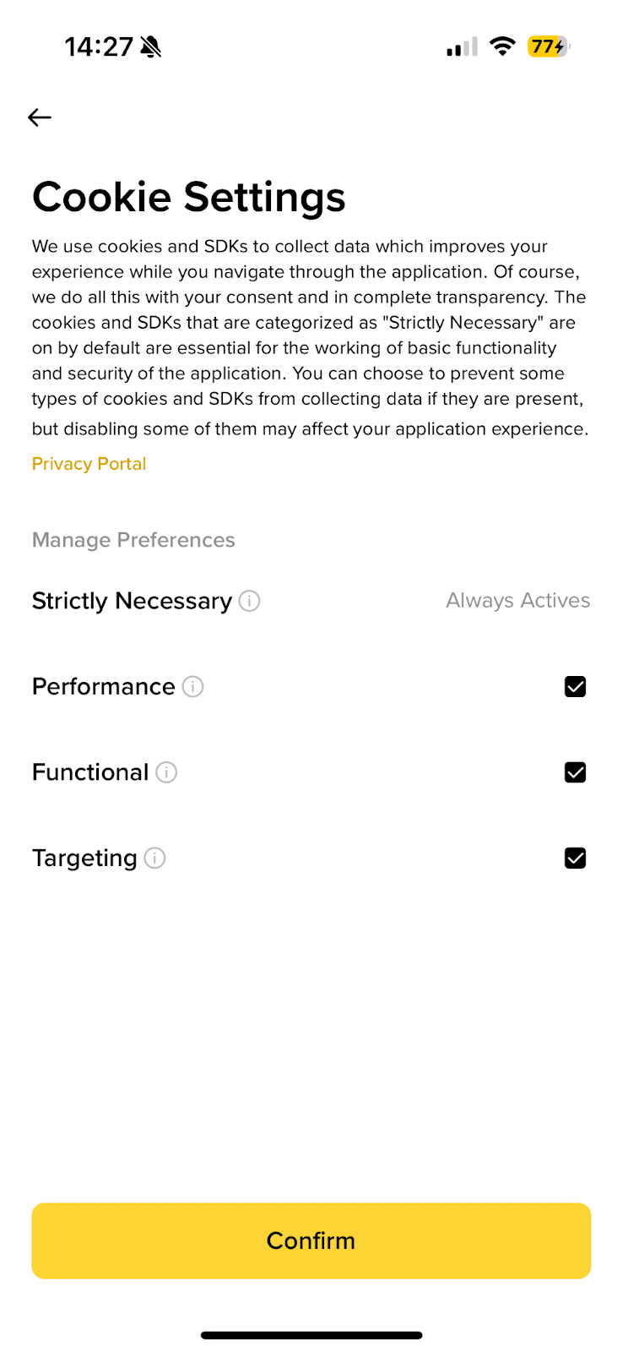
Task: Disable the Functional cookies checkbox
Action: 575,772
